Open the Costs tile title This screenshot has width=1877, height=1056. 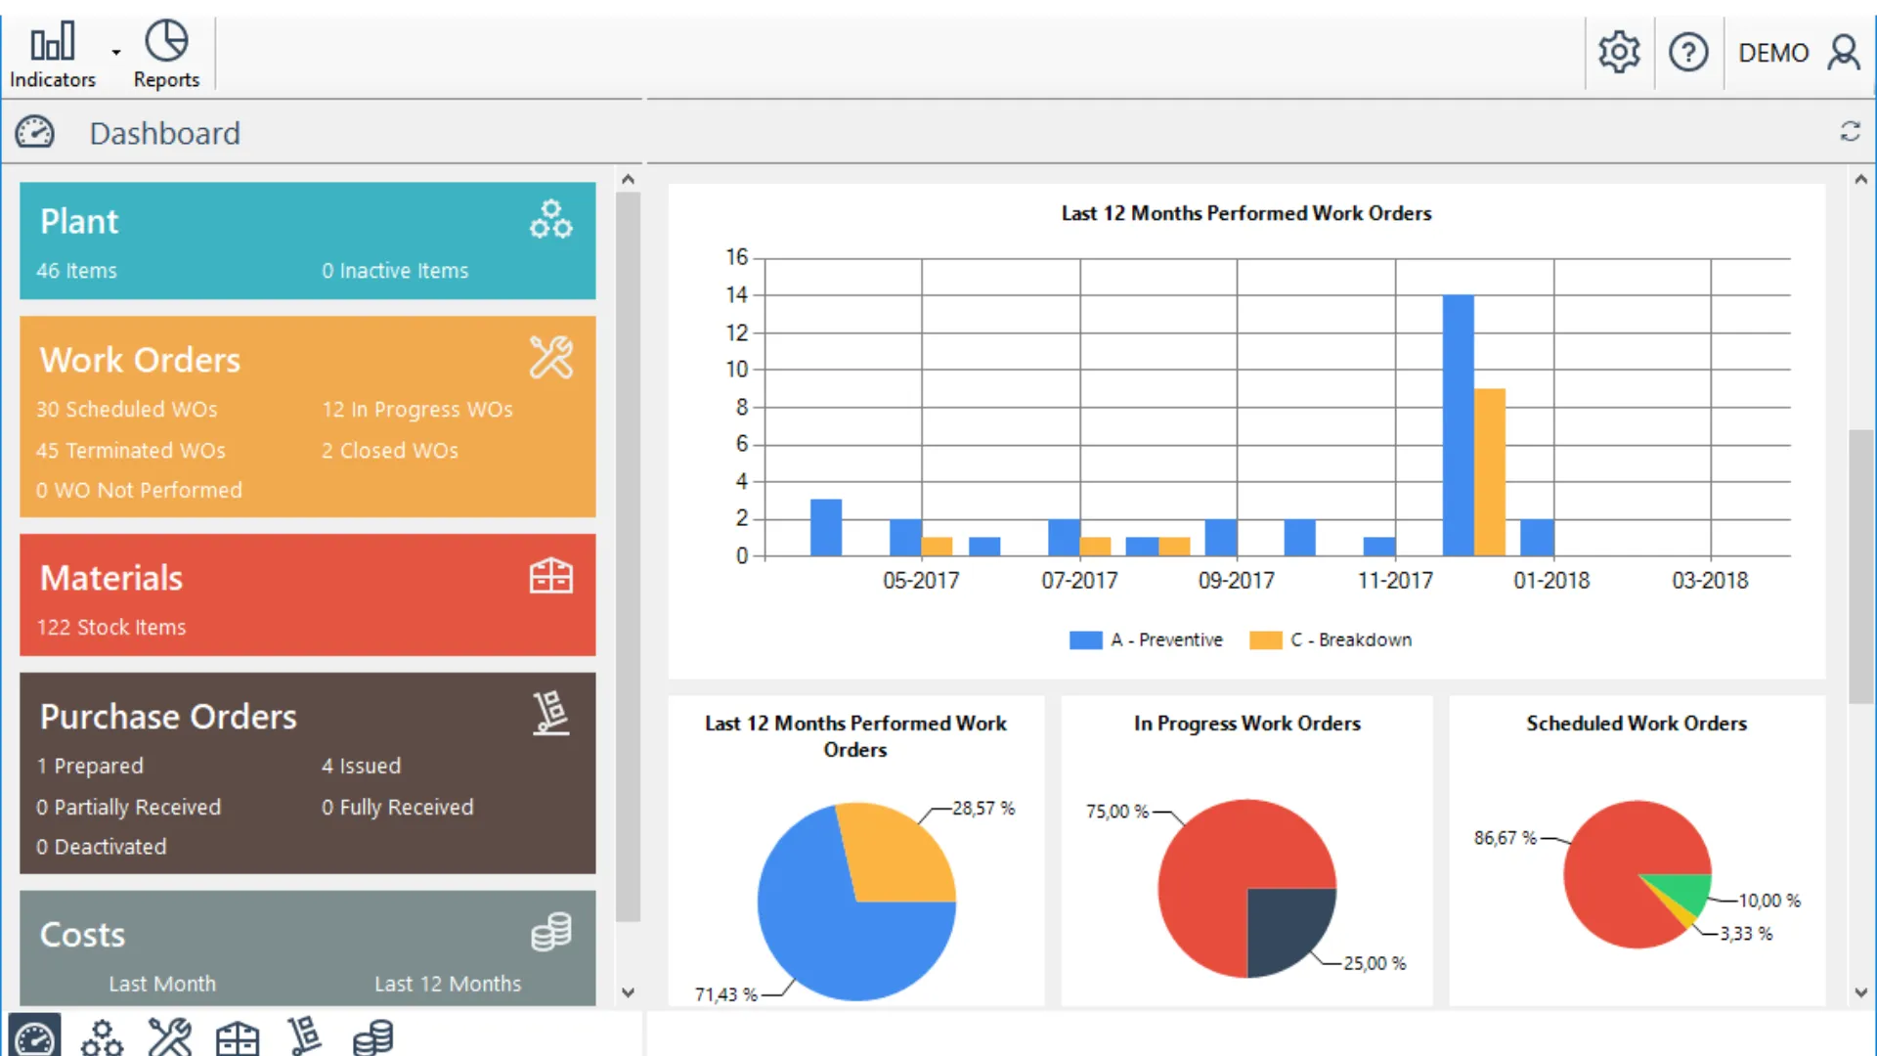click(x=82, y=935)
